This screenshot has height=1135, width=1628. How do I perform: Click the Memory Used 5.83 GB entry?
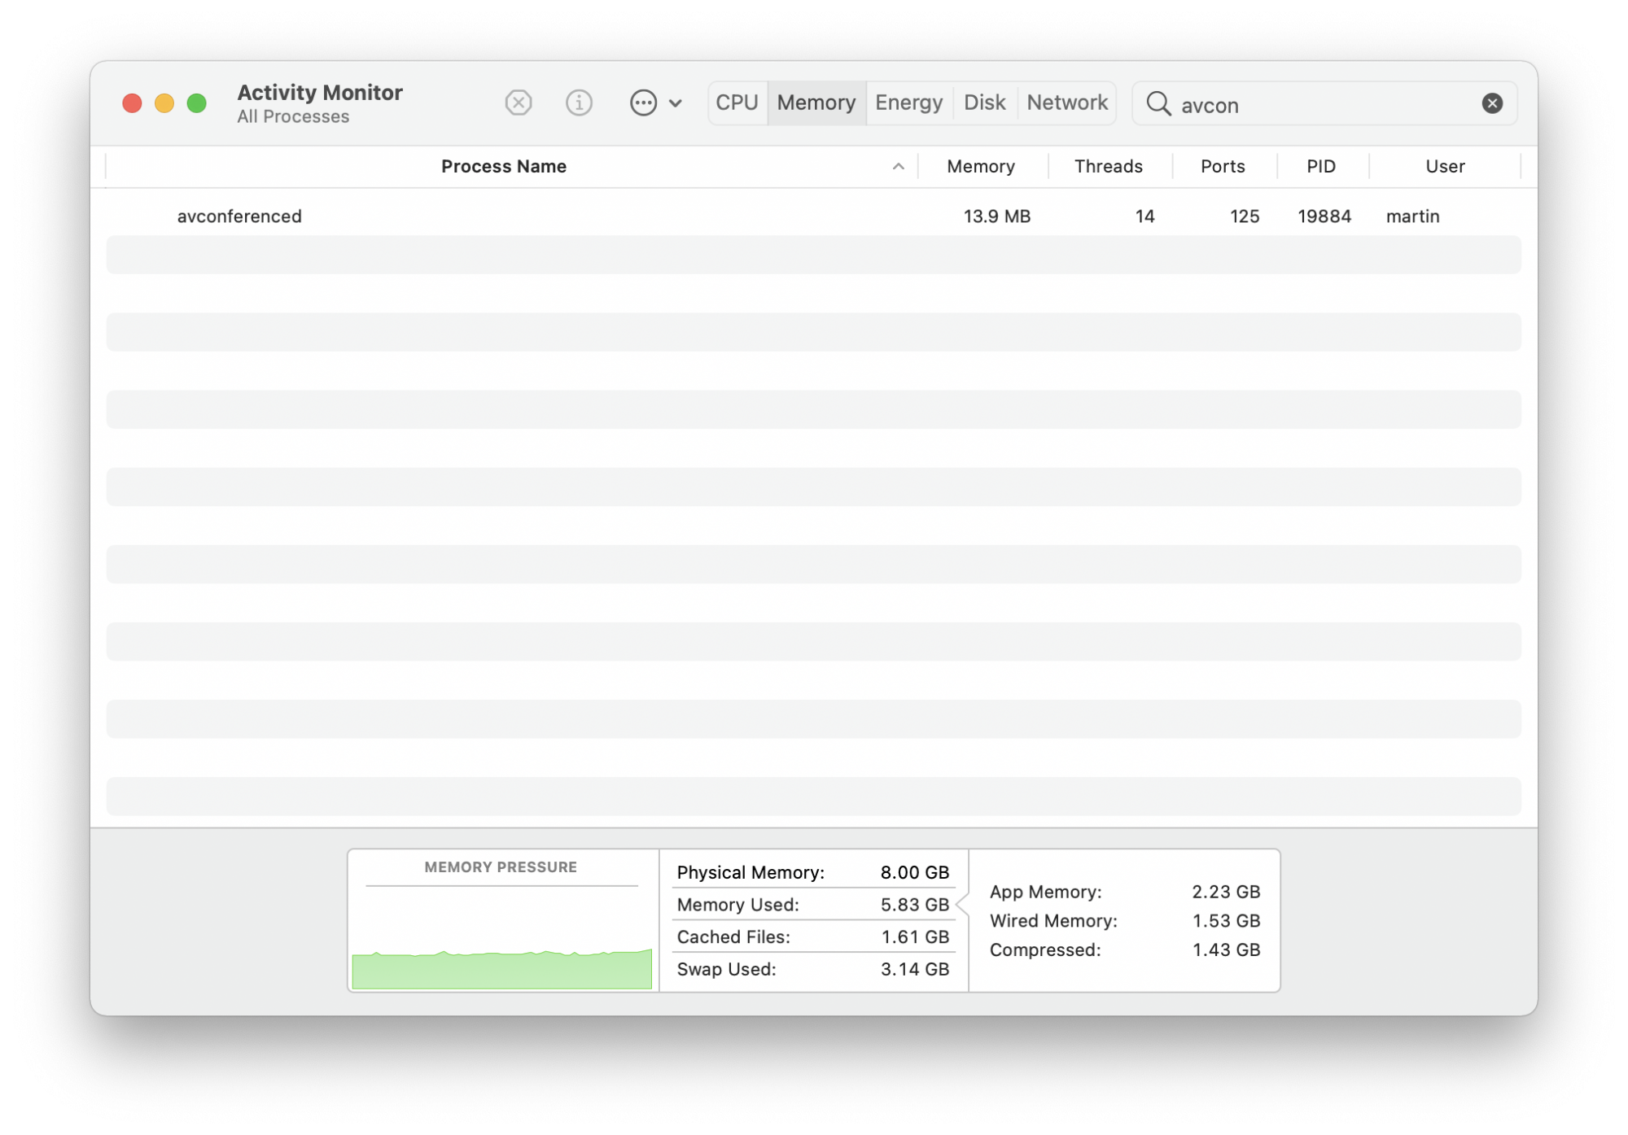(x=812, y=905)
